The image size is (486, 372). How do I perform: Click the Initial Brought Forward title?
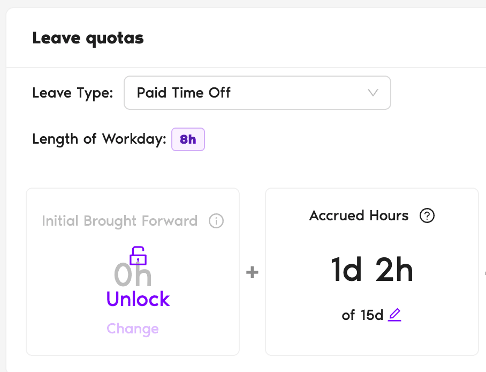119,221
